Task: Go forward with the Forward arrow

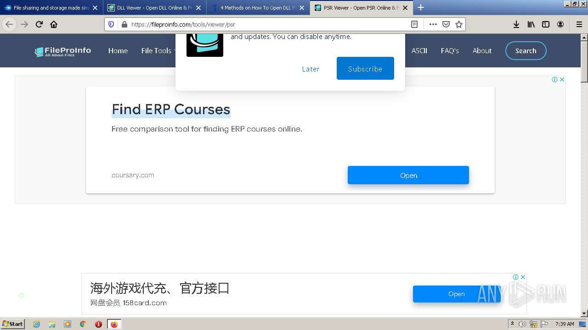Action: [24, 24]
